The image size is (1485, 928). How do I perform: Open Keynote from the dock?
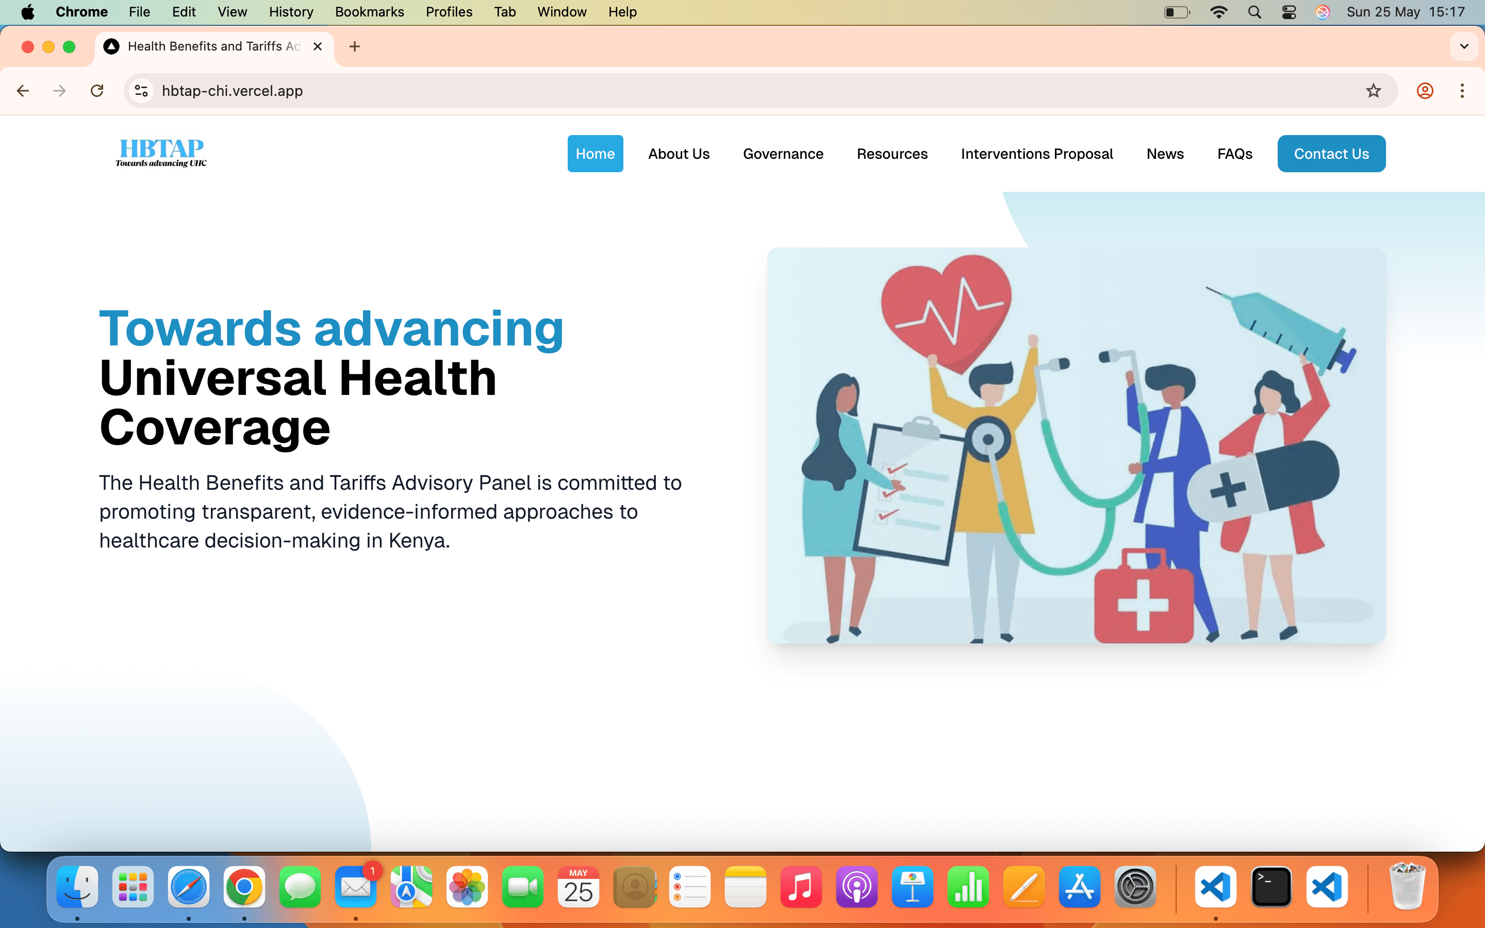point(913,887)
